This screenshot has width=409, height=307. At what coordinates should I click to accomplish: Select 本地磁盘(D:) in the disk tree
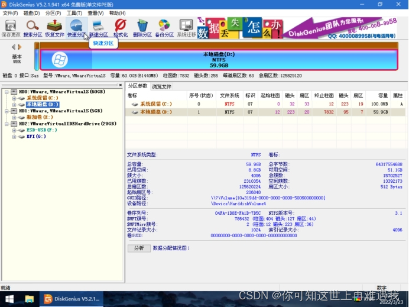[x=43, y=105]
